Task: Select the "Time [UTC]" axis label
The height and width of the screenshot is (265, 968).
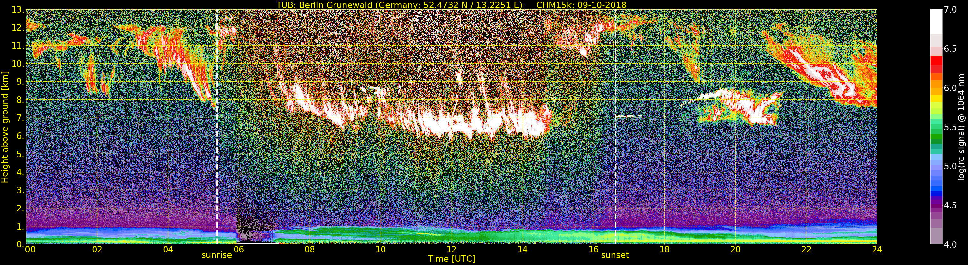Action: pyautogui.click(x=452, y=259)
